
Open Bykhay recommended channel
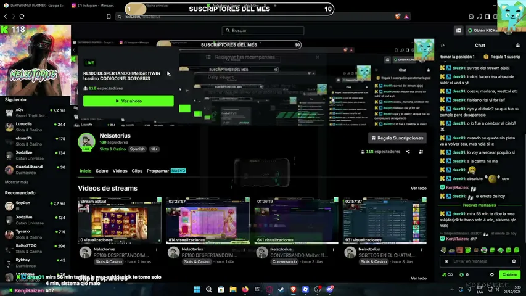coord(35,263)
